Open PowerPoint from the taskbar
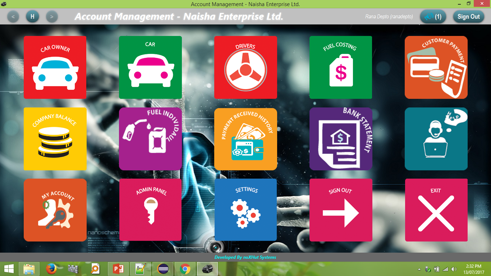 [x=118, y=269]
